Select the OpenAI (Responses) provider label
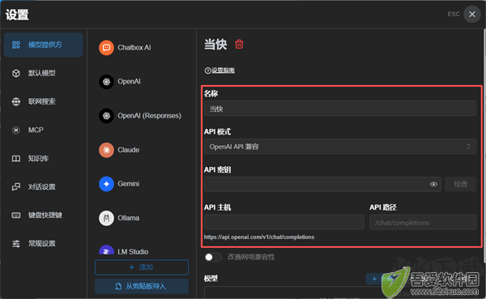Screen dimensions: 486x299 [149, 116]
